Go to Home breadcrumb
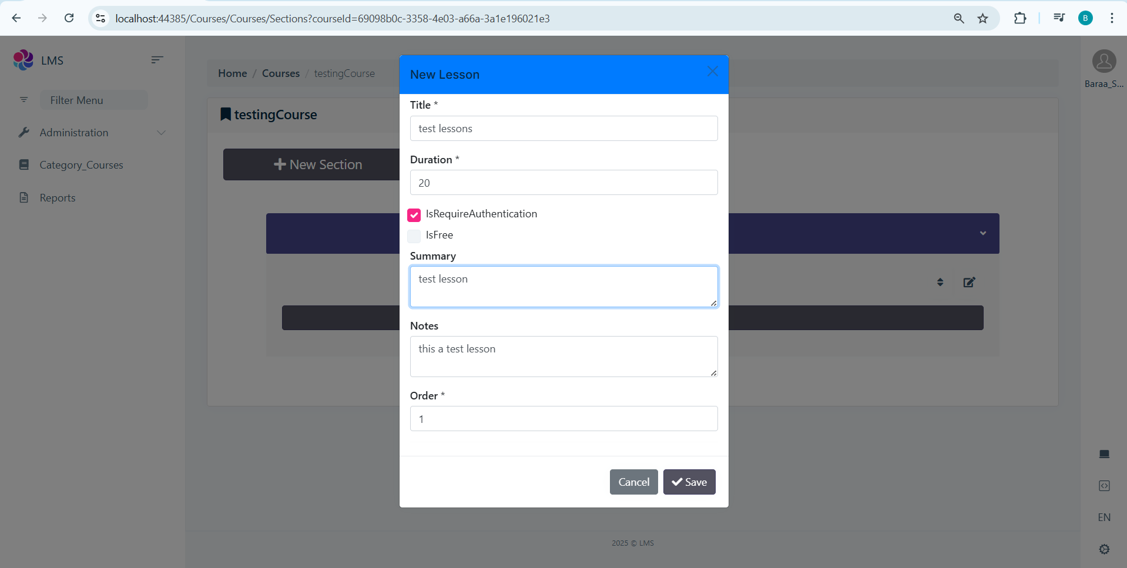 (x=233, y=73)
